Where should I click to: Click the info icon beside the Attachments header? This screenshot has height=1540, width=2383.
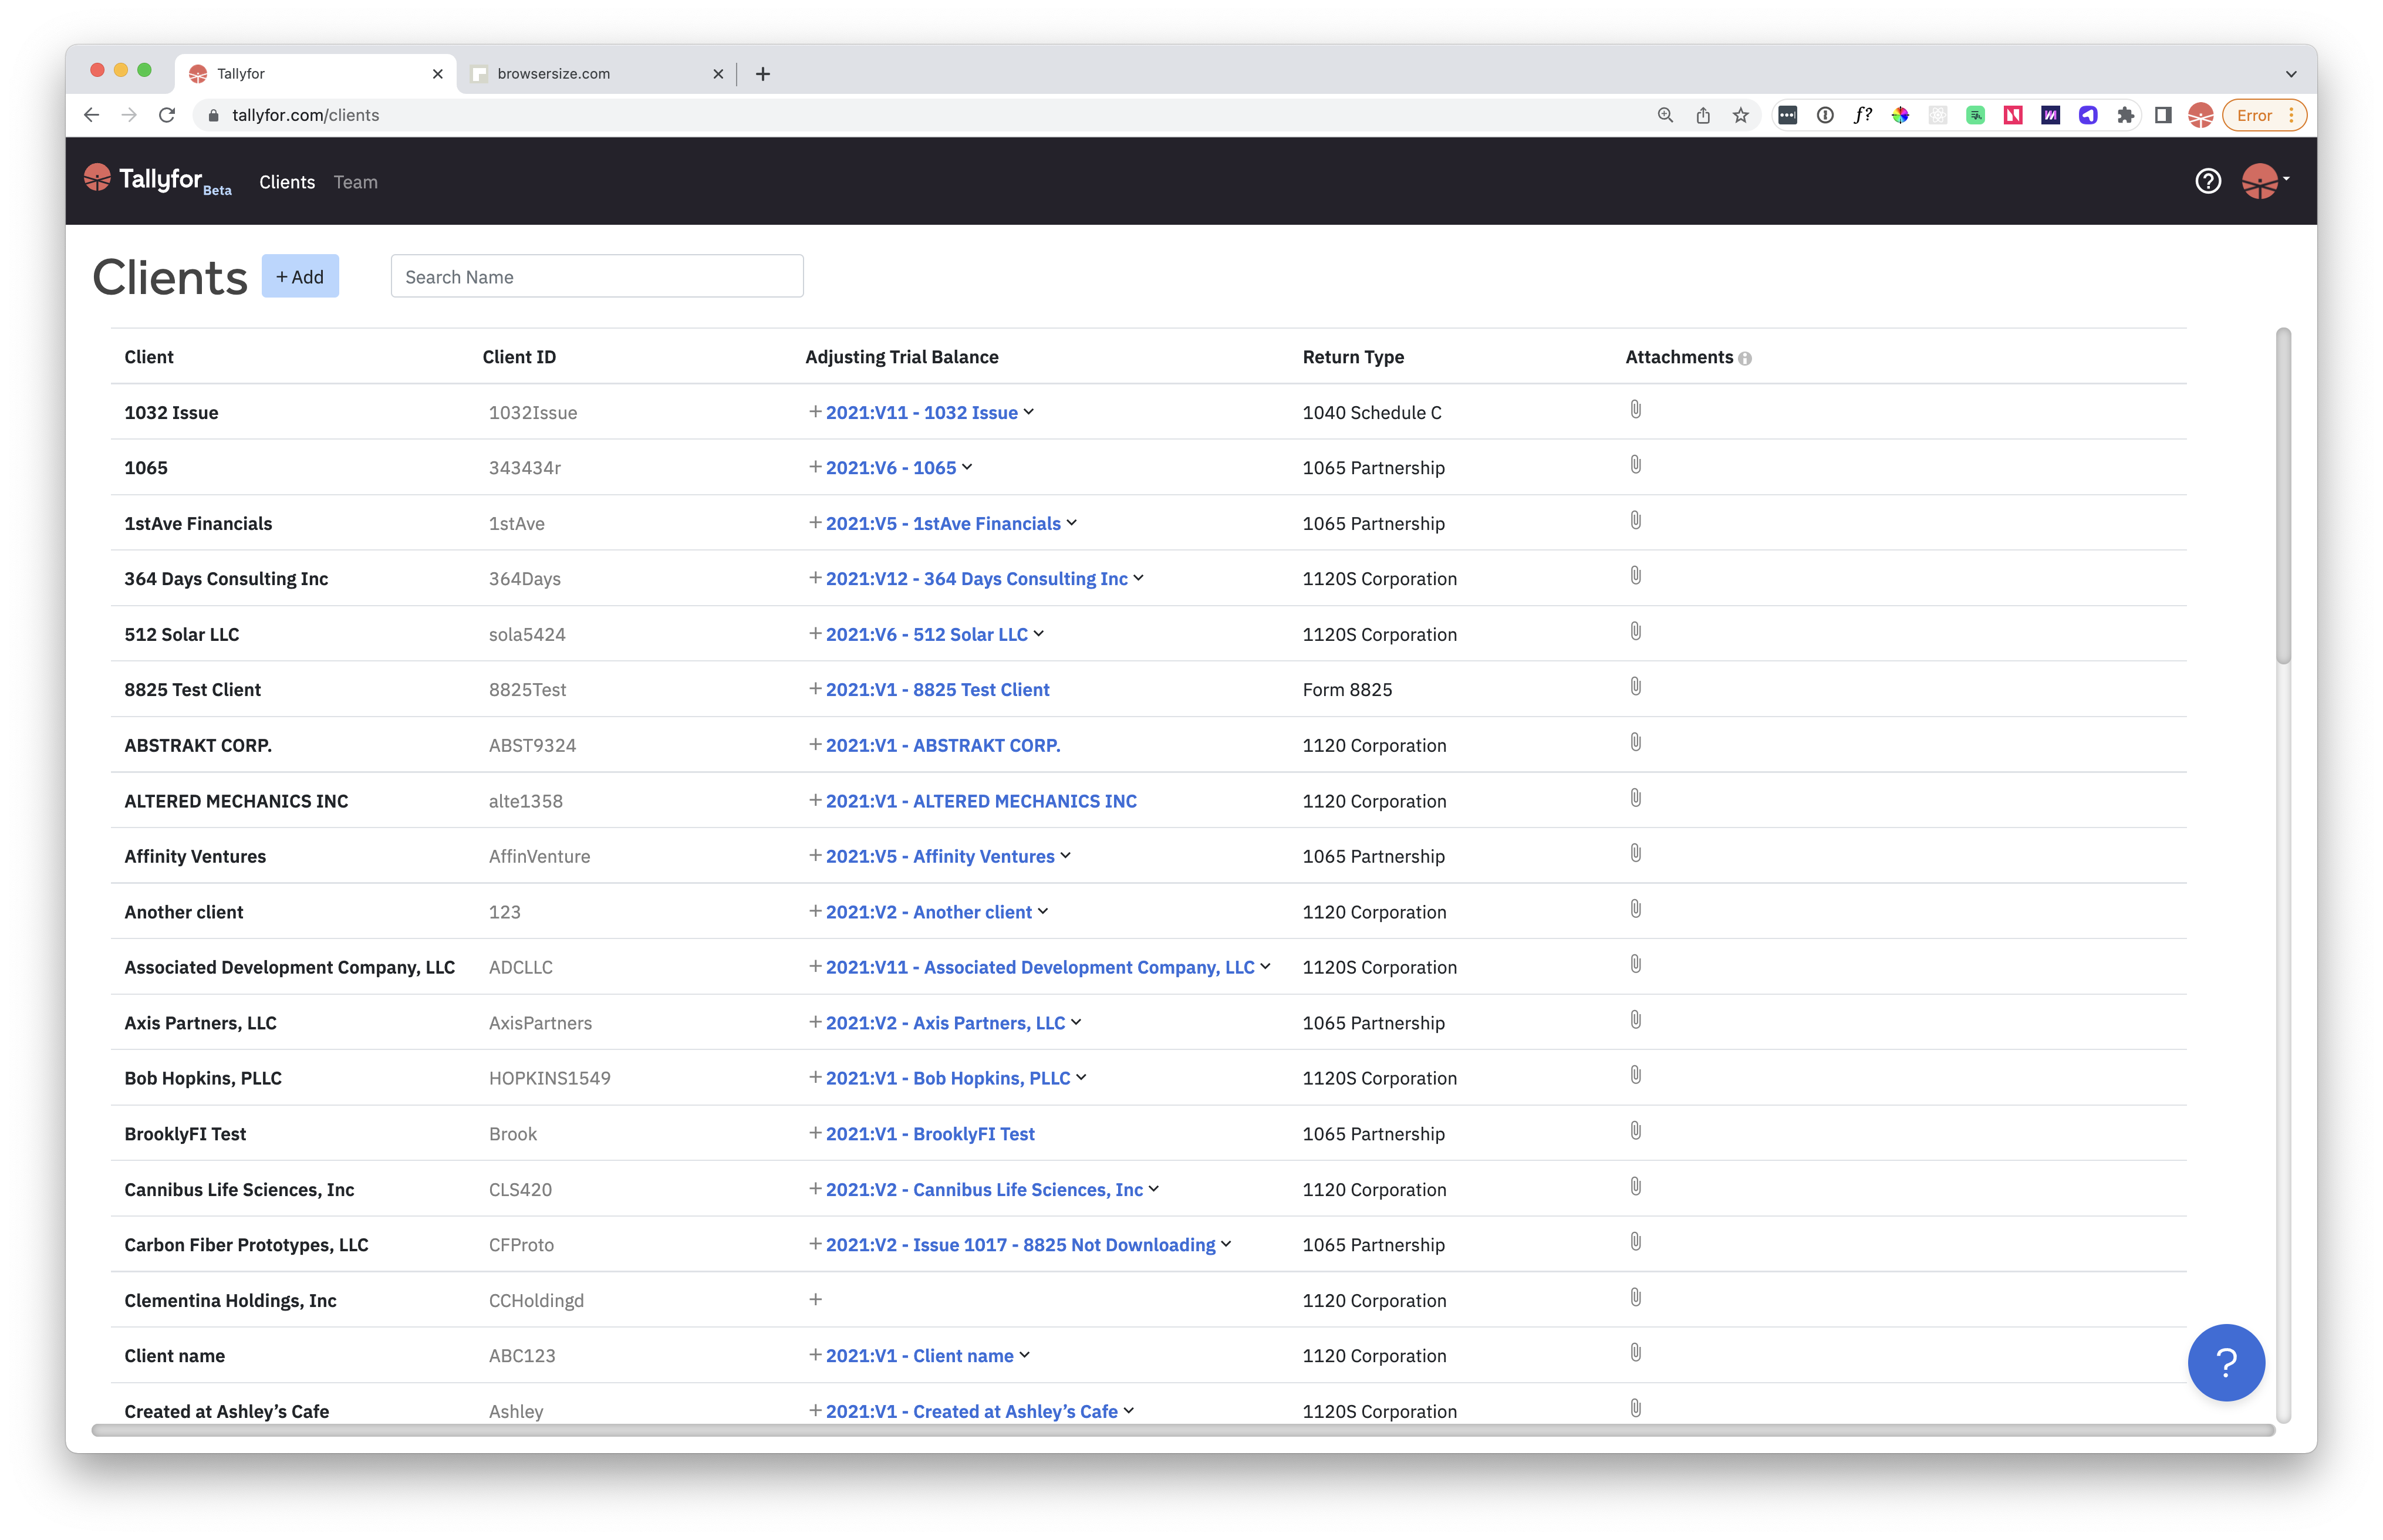click(1746, 358)
